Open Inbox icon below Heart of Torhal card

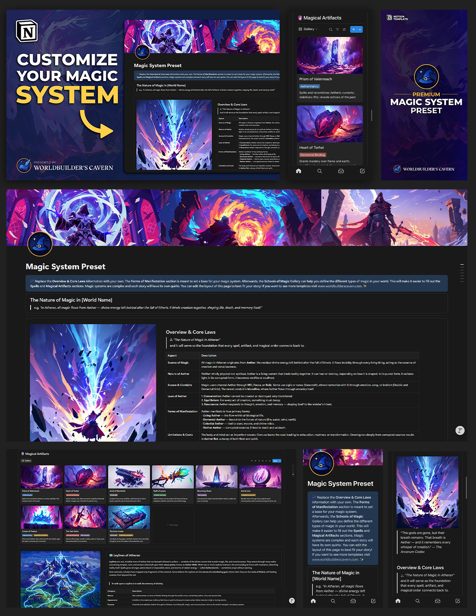(341, 171)
